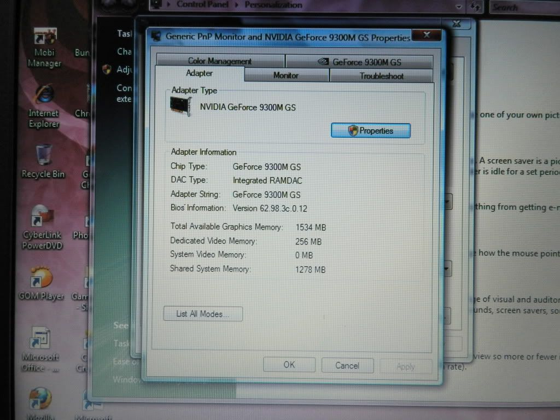The image size is (560, 420).
Task: Launch Internet Explorer from the desktop
Action: [44, 106]
